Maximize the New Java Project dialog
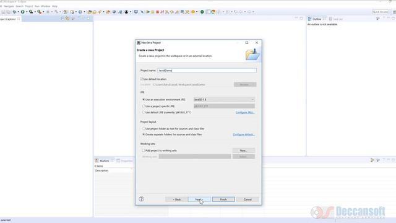 click(247, 43)
